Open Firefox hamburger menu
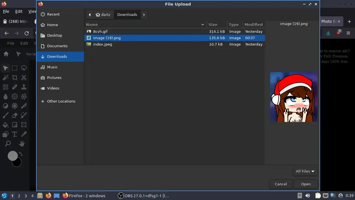Screen dimensions: 355x200 tap(348, 33)
